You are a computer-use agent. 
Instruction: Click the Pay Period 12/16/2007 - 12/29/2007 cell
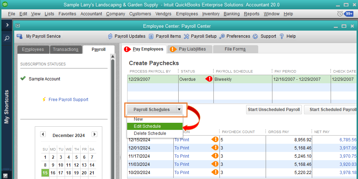coord(301,79)
